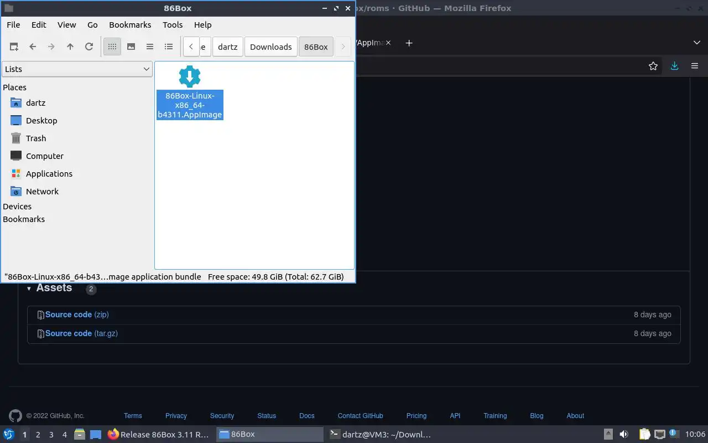
Task: Open the Help menu
Action: [x=203, y=25]
